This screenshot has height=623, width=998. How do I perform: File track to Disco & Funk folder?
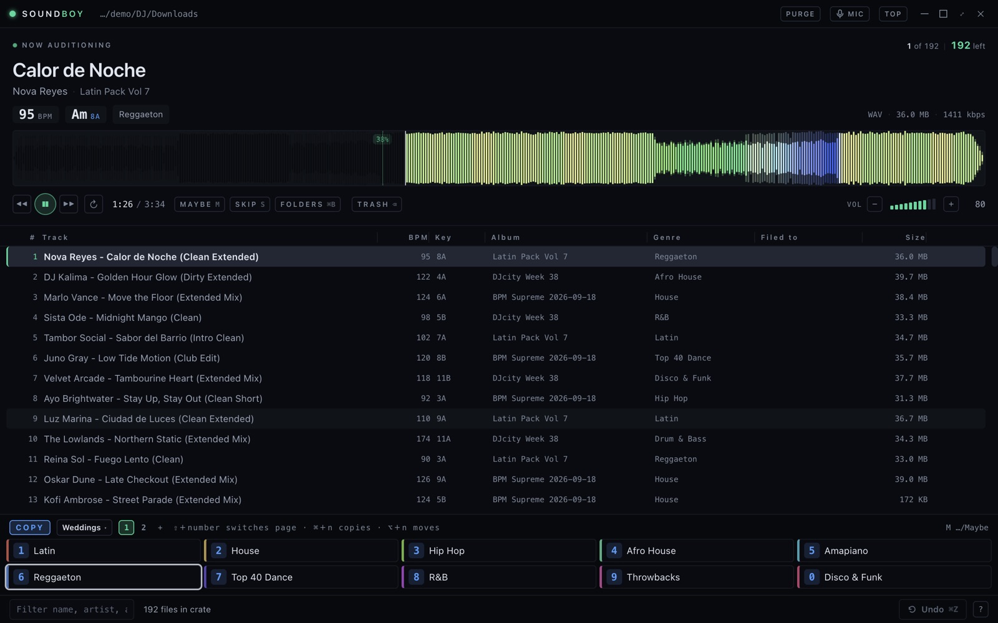tap(894, 577)
